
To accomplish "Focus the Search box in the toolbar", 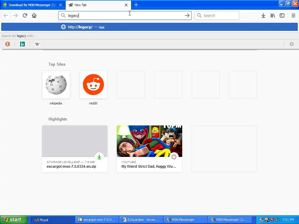I will click(217, 15).
